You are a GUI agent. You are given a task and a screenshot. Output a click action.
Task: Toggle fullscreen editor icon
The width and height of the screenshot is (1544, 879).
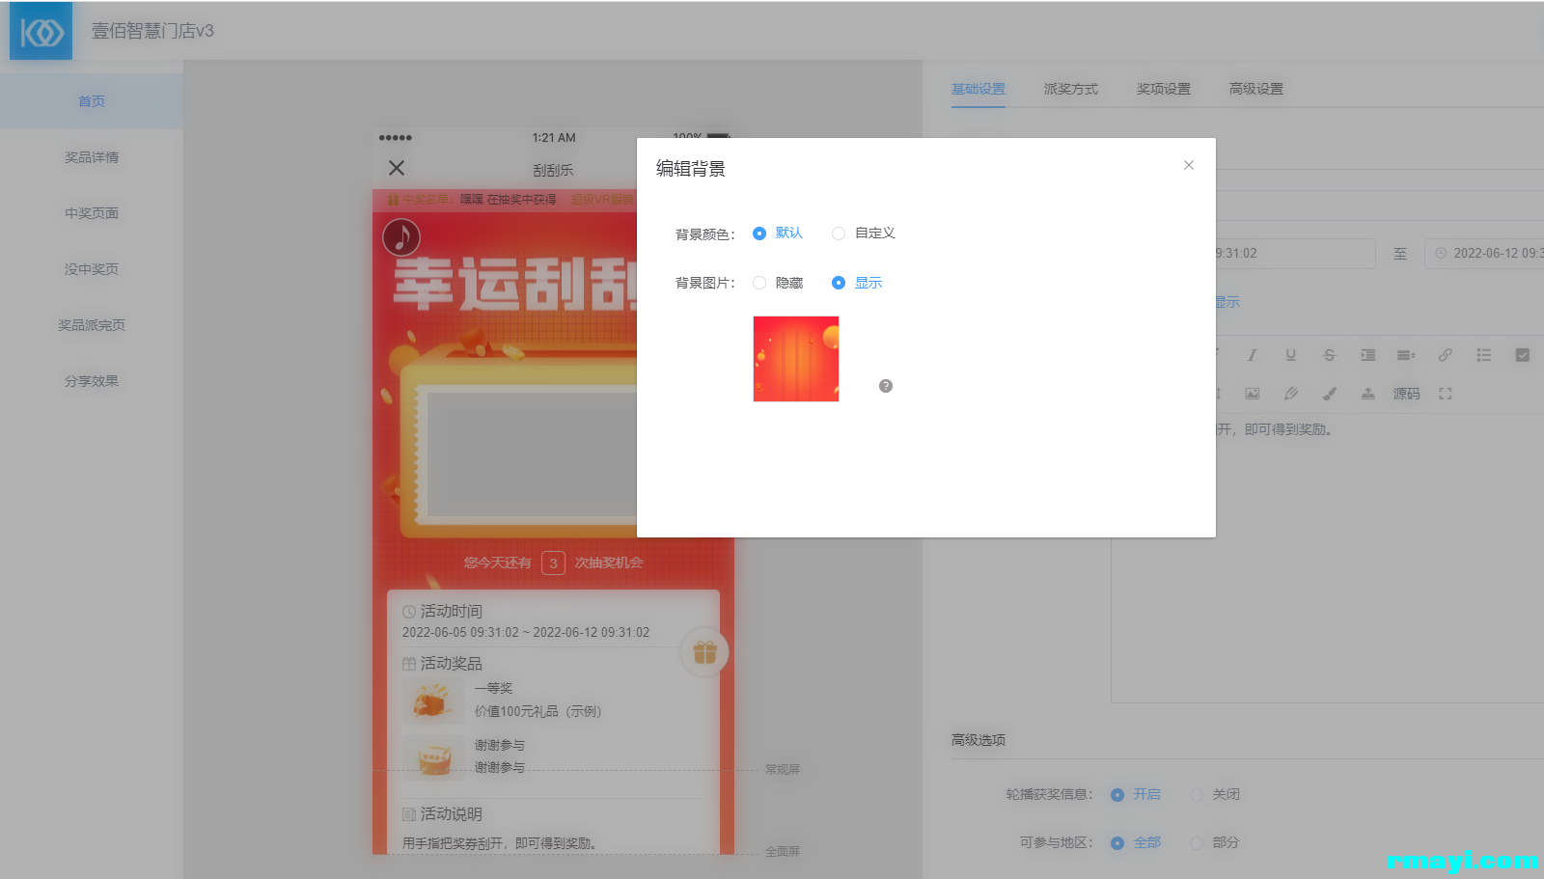(x=1445, y=394)
